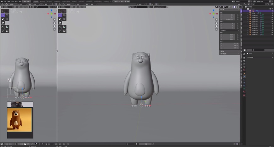Click the Blender logo menu icon
The image size is (274, 147).
tap(2, 1)
